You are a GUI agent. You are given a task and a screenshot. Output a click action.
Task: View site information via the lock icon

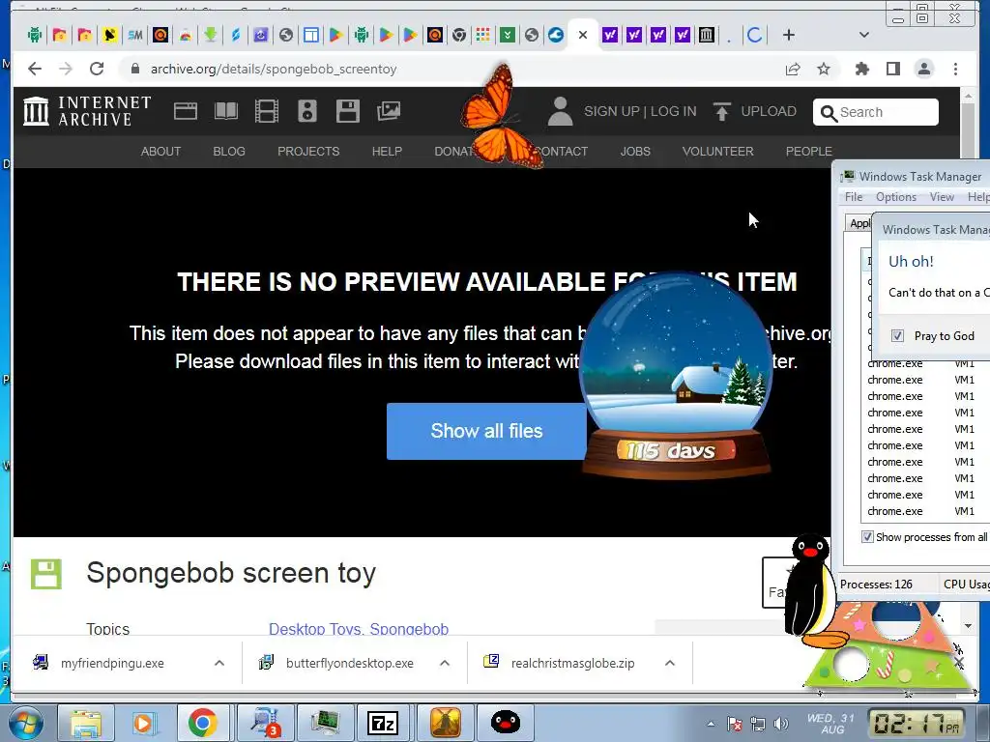pos(134,69)
